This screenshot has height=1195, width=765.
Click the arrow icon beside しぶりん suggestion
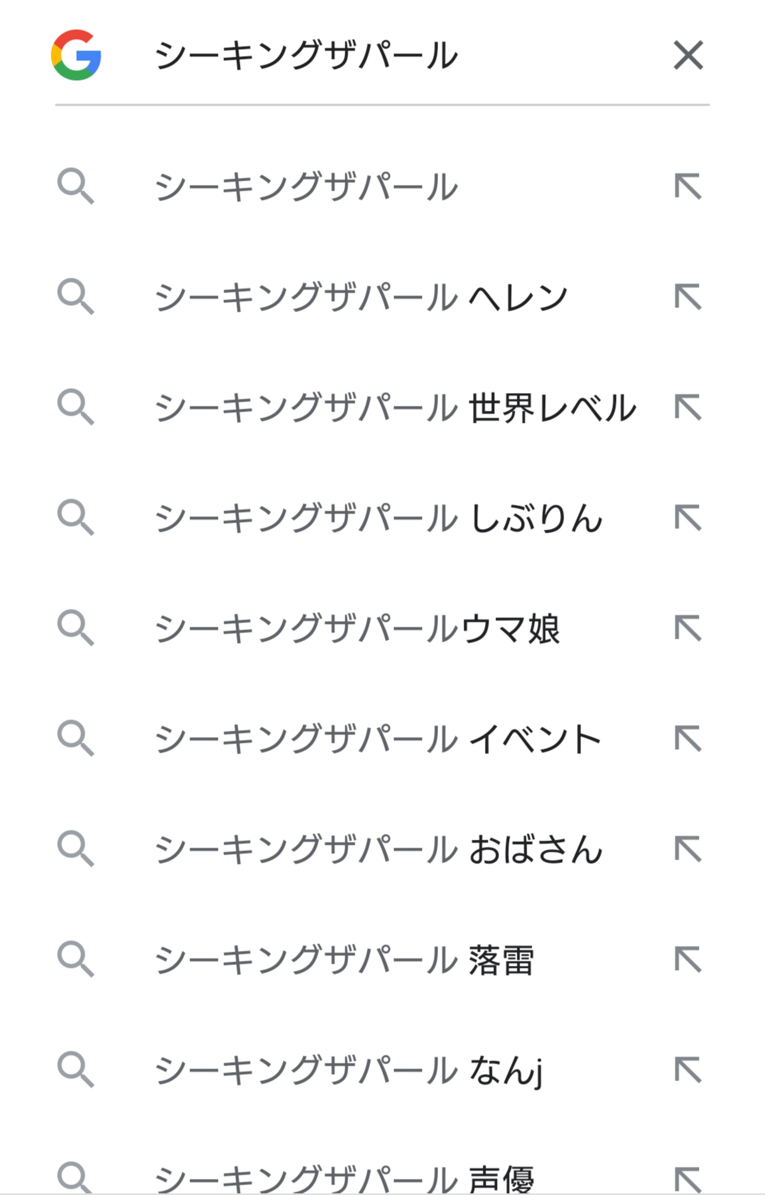point(688,518)
